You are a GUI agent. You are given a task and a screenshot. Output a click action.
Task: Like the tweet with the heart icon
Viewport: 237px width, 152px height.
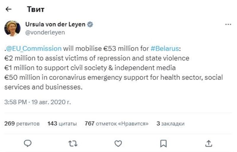[x=118, y=143]
